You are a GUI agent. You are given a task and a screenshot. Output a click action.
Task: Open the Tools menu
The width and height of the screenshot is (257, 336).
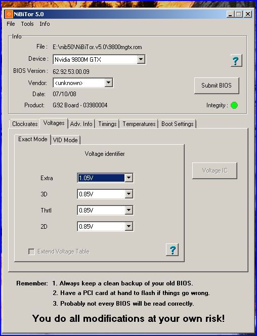click(x=27, y=24)
